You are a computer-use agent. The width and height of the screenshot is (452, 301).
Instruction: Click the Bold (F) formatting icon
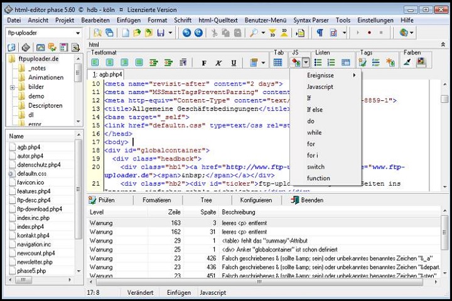pos(204,63)
